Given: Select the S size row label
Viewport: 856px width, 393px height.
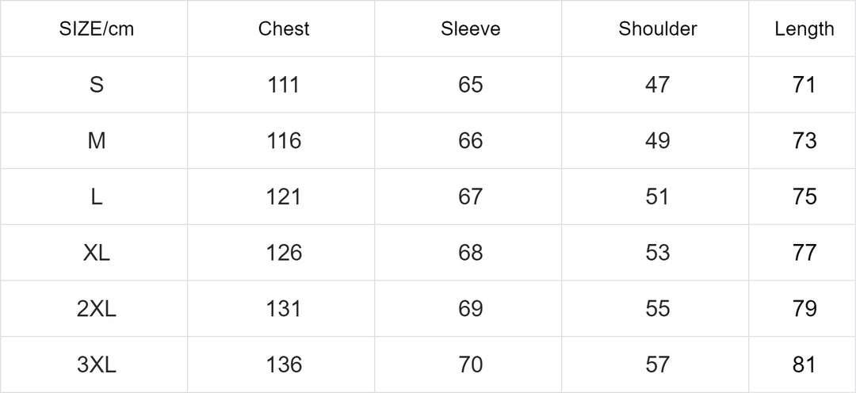Looking at the screenshot, I should click(96, 85).
